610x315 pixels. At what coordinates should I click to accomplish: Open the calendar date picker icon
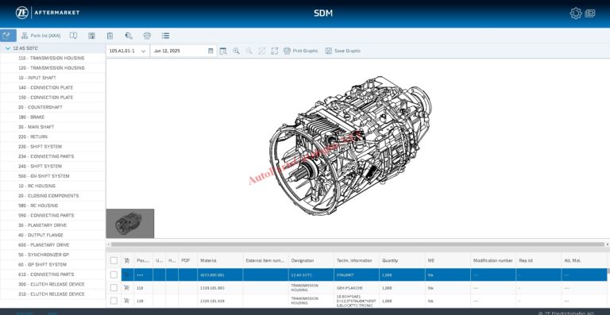coord(210,51)
